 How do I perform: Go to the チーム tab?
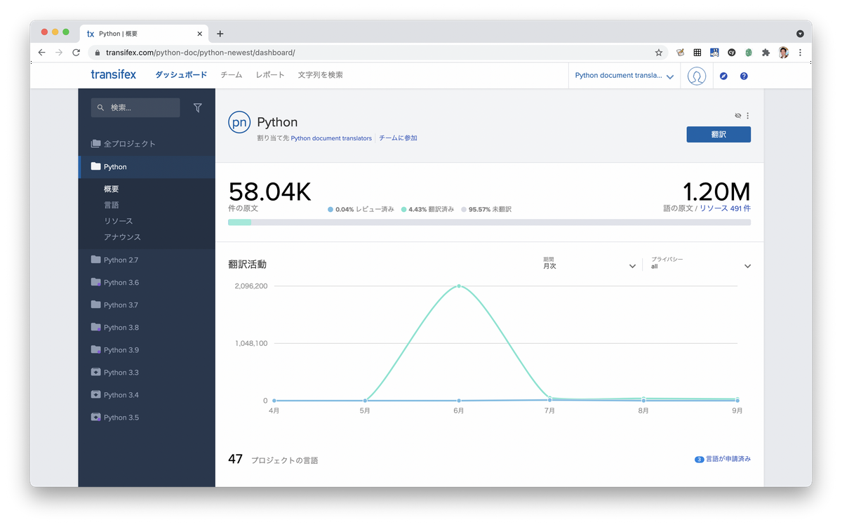[x=231, y=75]
